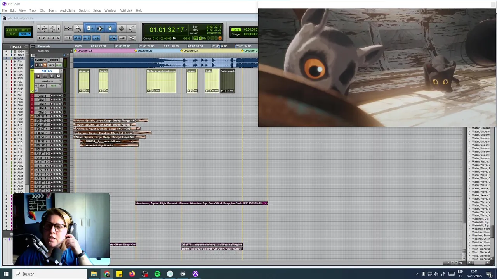Select the Foley clip on NOTAS track
This screenshot has height=279, width=497.
228,81
